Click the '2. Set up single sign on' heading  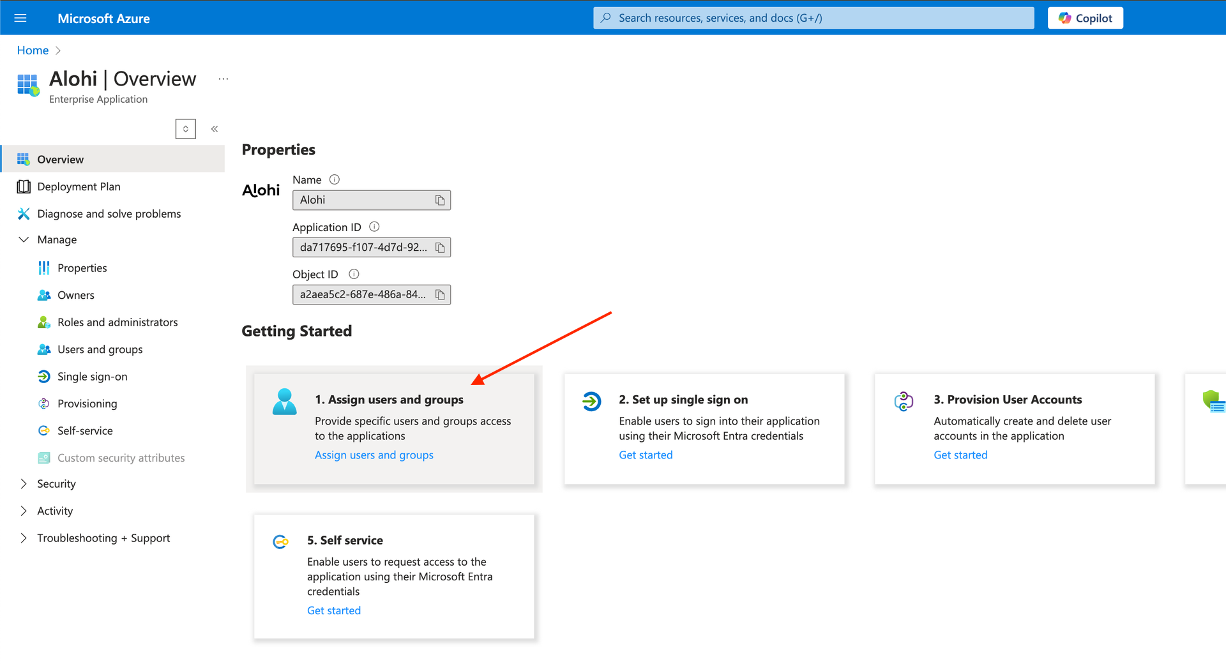(683, 400)
